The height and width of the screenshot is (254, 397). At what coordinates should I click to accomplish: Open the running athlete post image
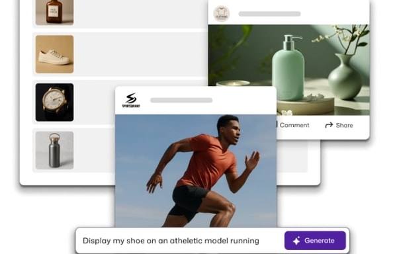(x=196, y=171)
